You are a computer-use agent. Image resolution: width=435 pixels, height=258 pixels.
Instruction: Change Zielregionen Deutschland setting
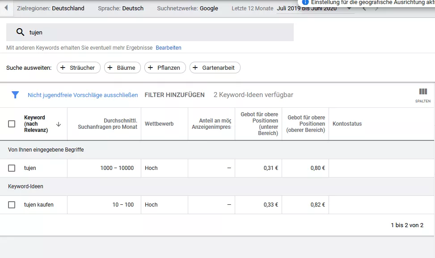(x=51, y=8)
